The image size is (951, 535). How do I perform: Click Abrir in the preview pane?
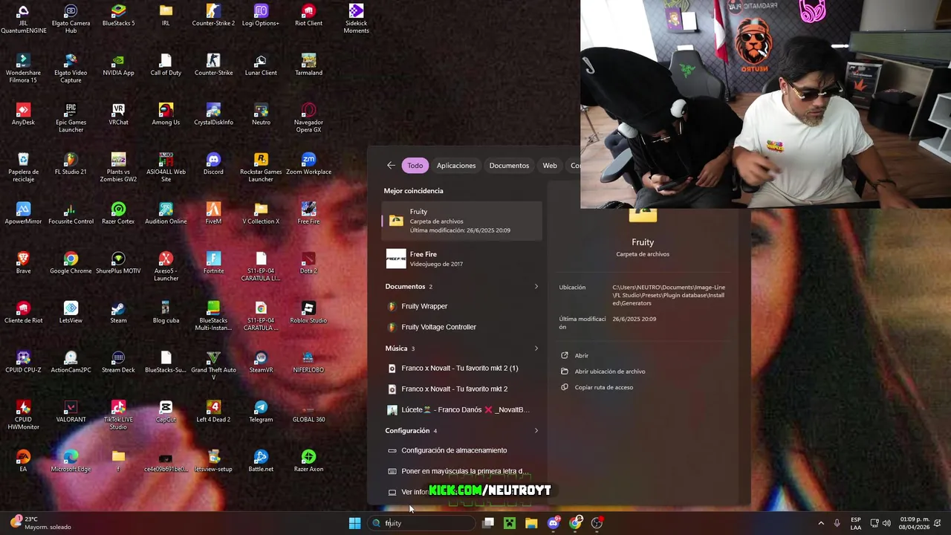click(x=581, y=355)
